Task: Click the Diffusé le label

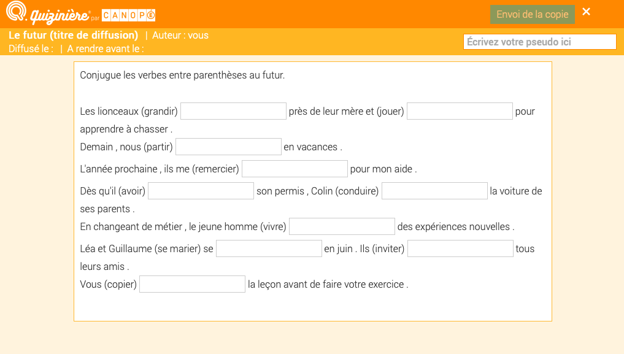Action: point(31,48)
